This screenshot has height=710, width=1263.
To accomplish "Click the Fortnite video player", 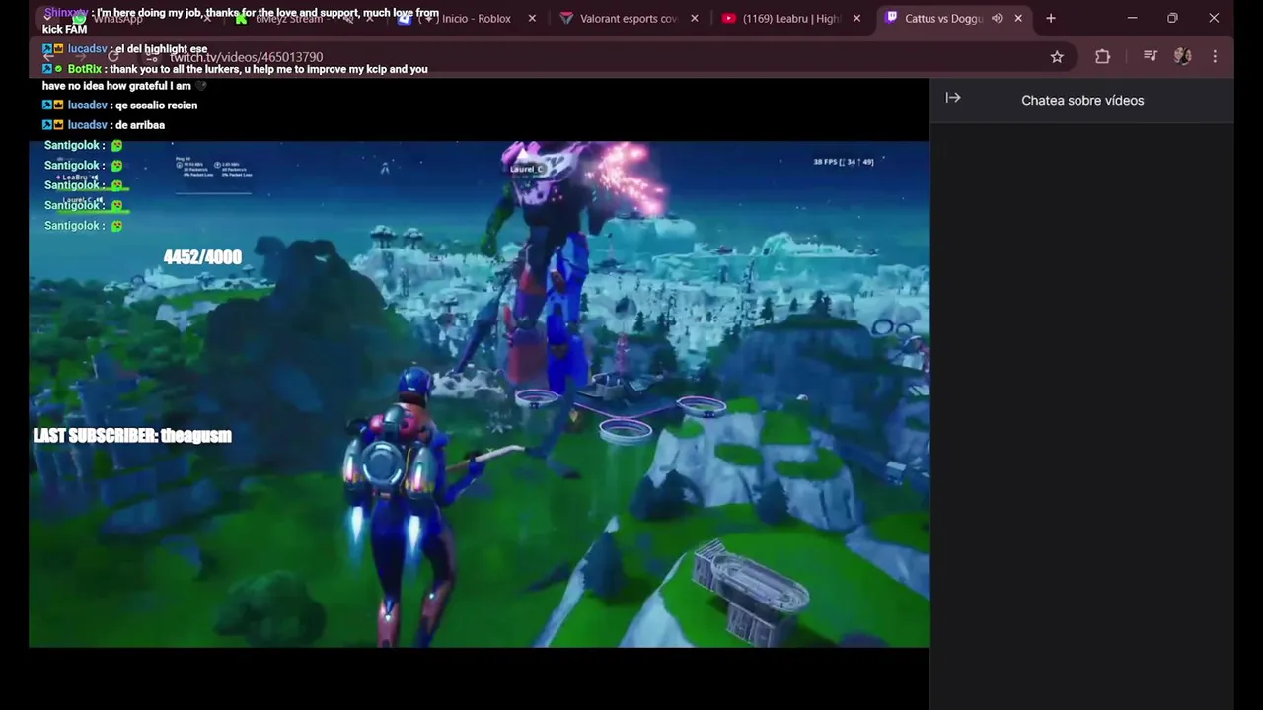I will (480, 394).
